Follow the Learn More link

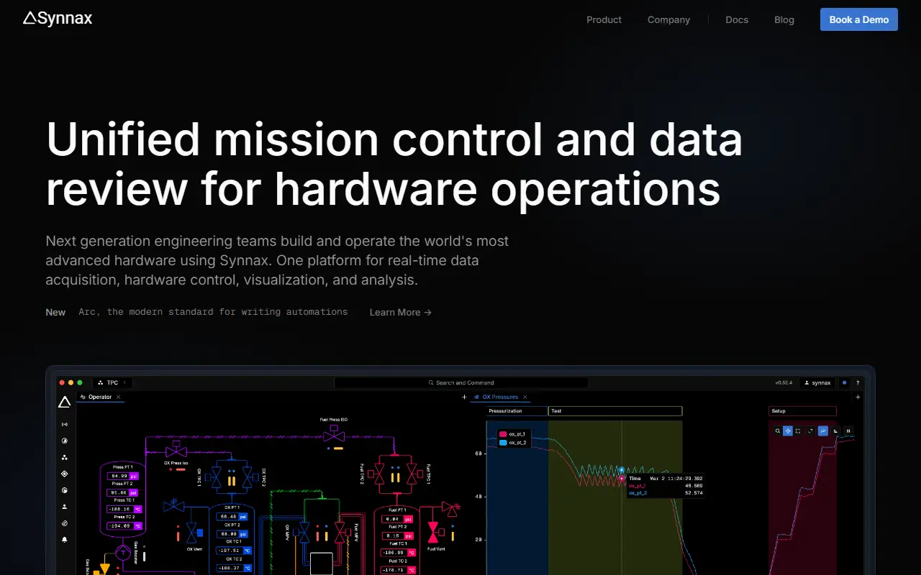point(401,312)
